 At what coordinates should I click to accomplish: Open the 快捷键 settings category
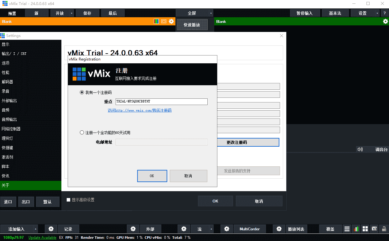click(x=7, y=148)
